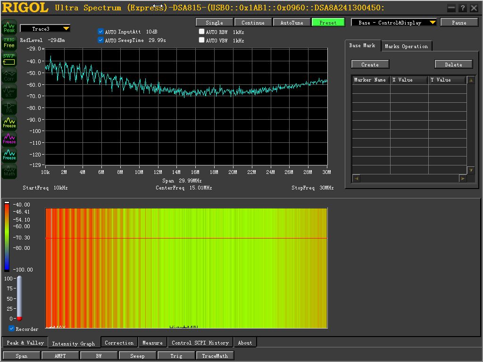Viewport: 483px width, 362px height.
Task: Click the StartFreq 10kHz value
Action: pos(60,188)
